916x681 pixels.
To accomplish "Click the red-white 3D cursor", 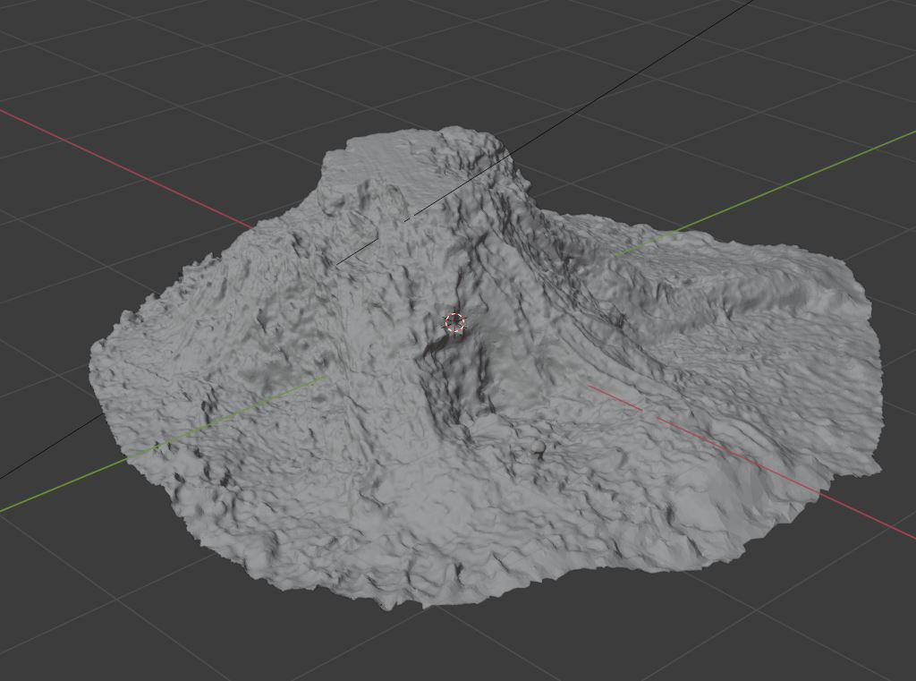I will (454, 322).
